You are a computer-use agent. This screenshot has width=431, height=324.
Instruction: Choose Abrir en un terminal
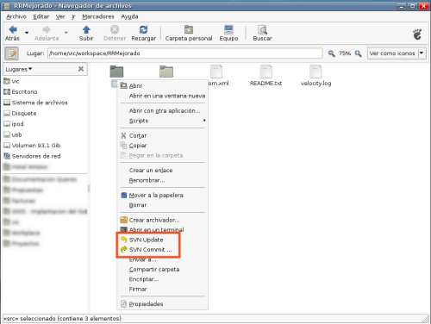point(163,229)
